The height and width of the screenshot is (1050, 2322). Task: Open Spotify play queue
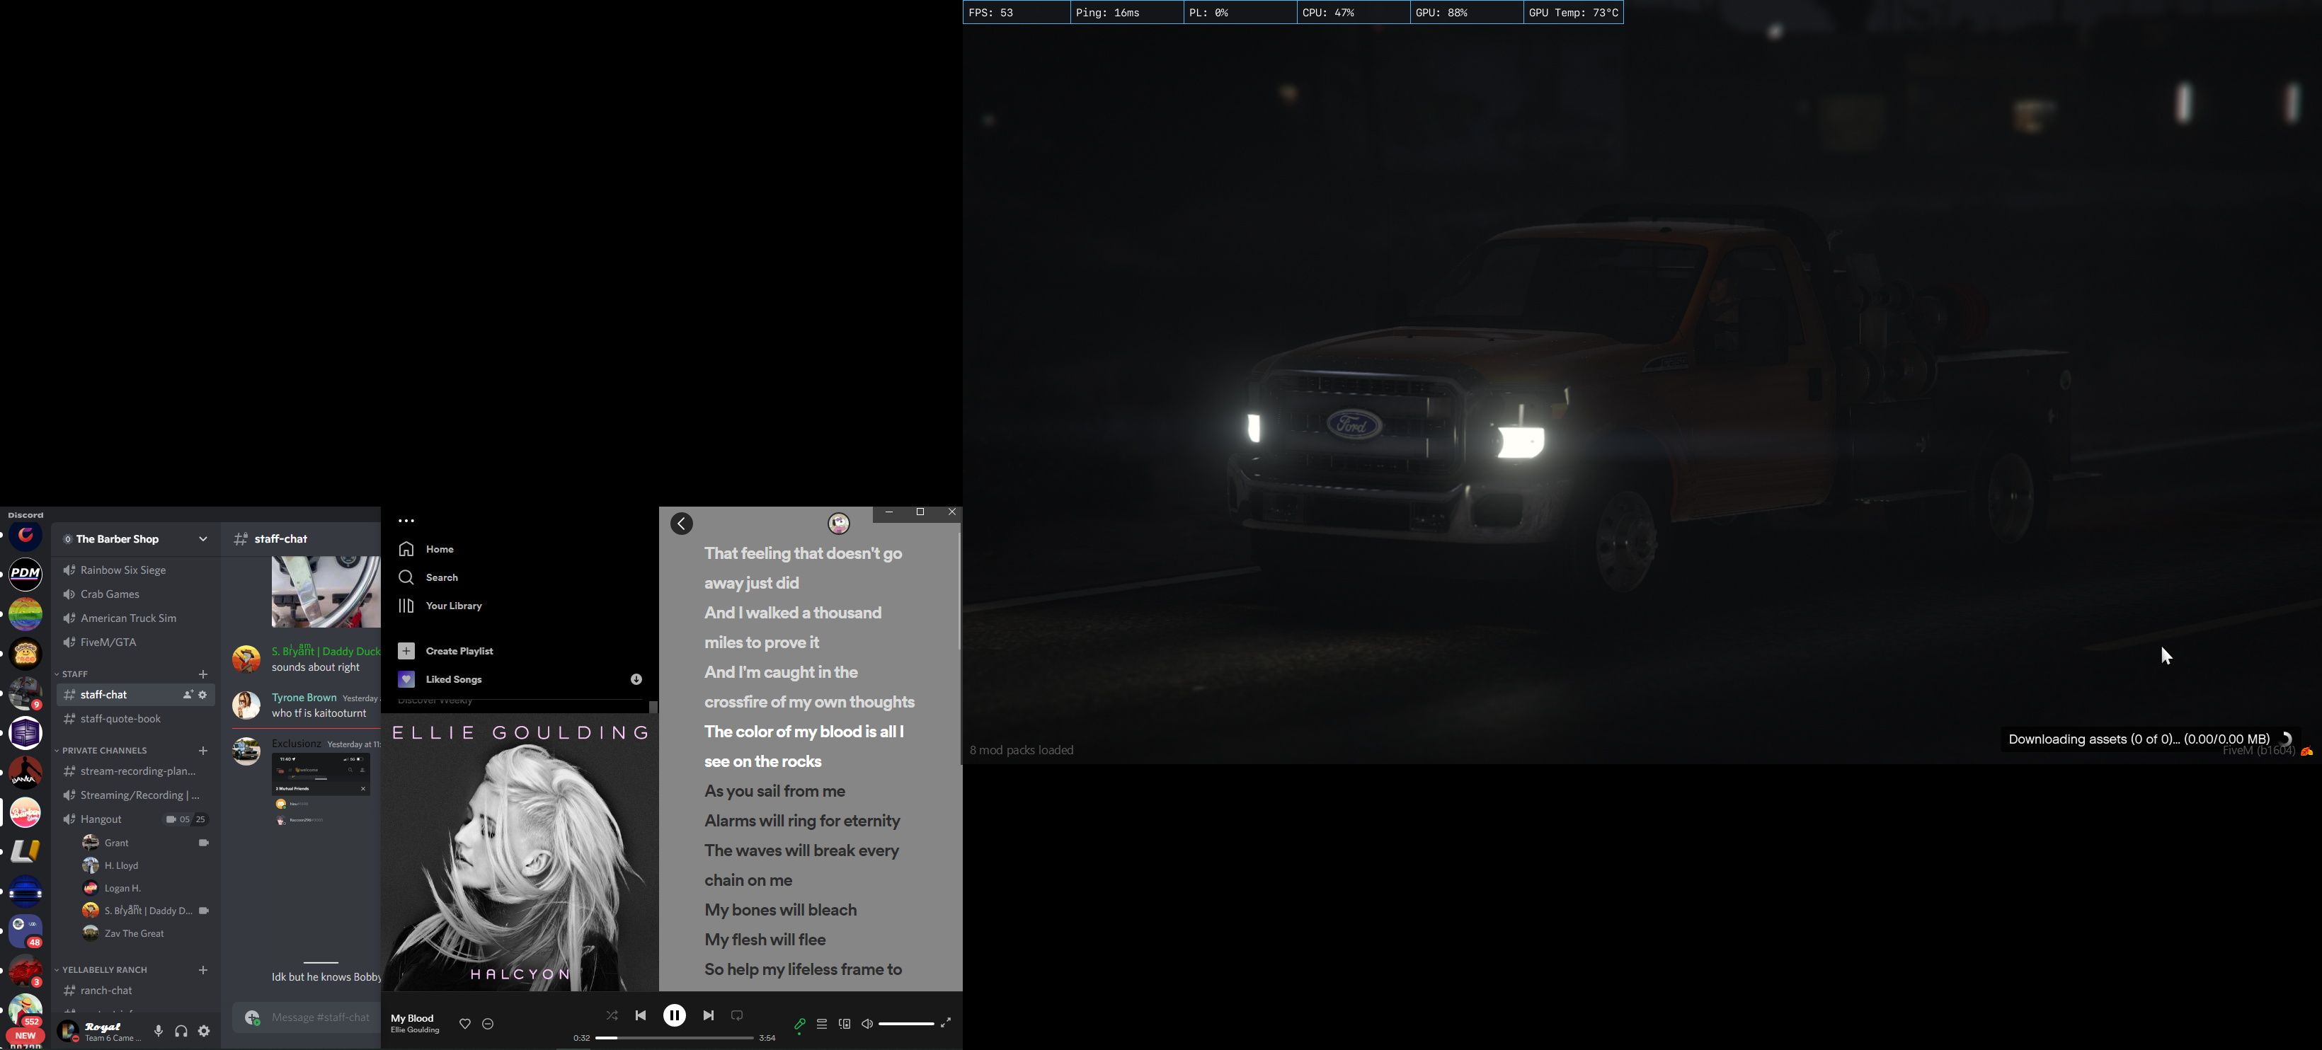tap(822, 1024)
